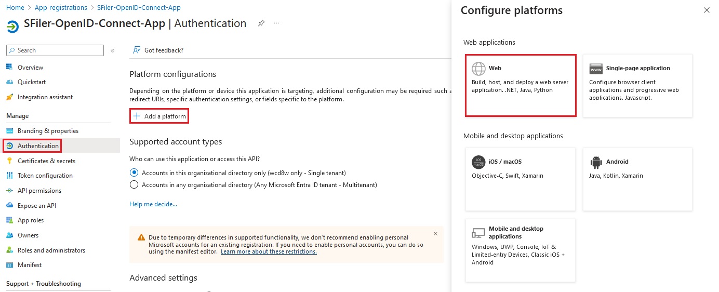Click the Expose an API icon

click(x=9, y=206)
